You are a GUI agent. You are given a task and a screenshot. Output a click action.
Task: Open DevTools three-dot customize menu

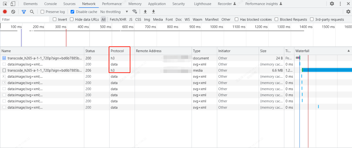340,4
